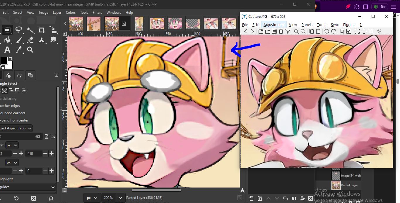Open Plugins menu in Capture.JPG viewer
The height and width of the screenshot is (203, 400).
349,25
